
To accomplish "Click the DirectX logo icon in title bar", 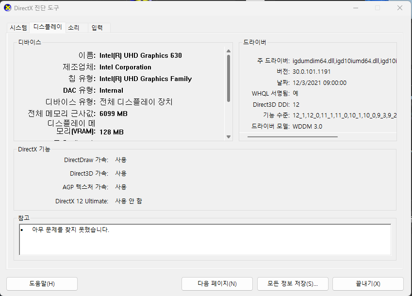I will coord(8,8).
